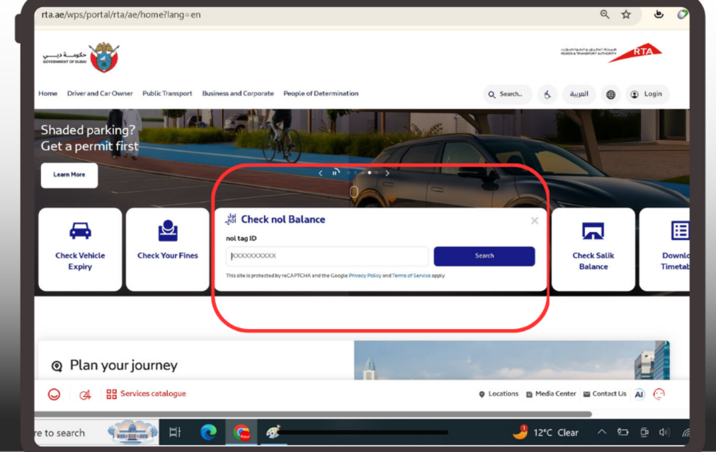716x452 pixels.
Task: Click the Learn More button for parking permit
Action: 69,175
